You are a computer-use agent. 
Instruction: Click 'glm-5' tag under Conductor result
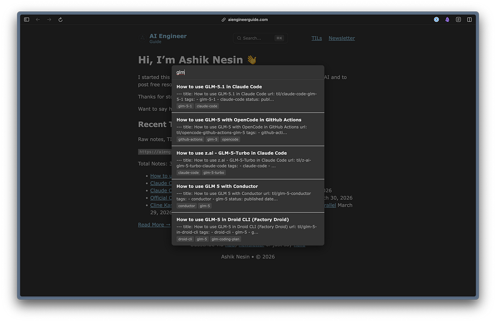(x=205, y=206)
